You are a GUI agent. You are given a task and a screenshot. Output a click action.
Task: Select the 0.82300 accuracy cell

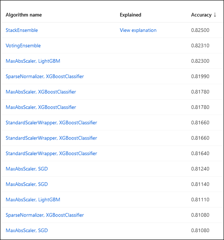pyautogui.click(x=200, y=61)
